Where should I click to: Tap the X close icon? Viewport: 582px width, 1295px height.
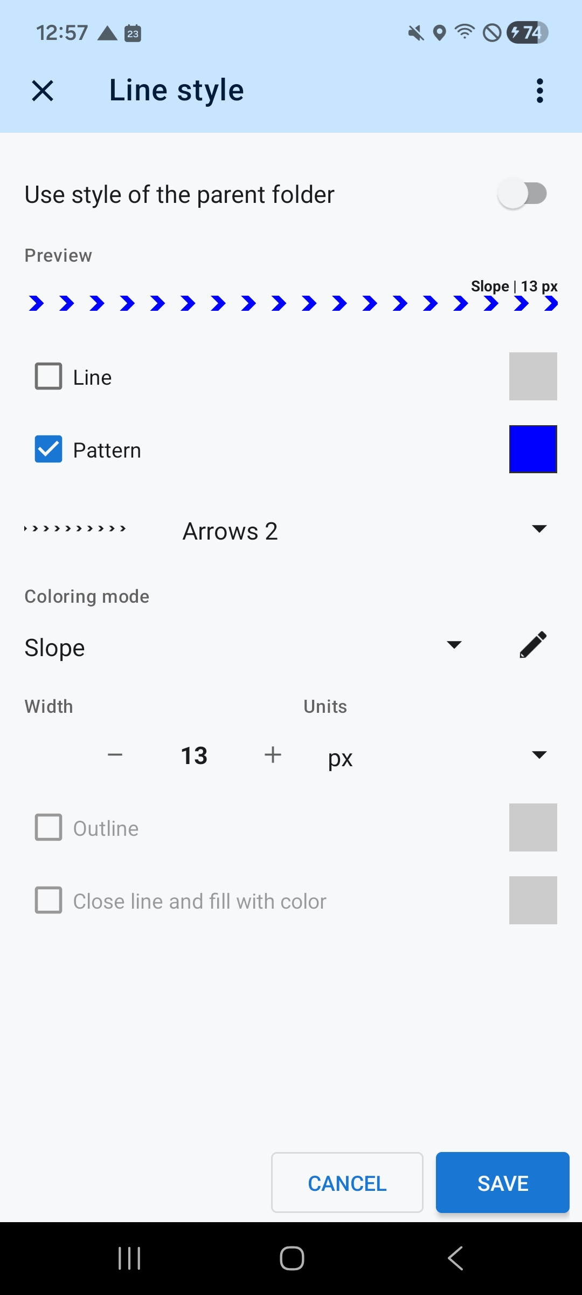coord(43,91)
